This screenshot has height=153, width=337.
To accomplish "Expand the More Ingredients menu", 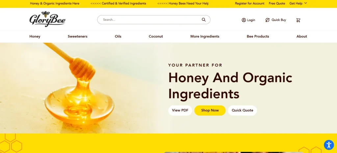I will pos(205,36).
